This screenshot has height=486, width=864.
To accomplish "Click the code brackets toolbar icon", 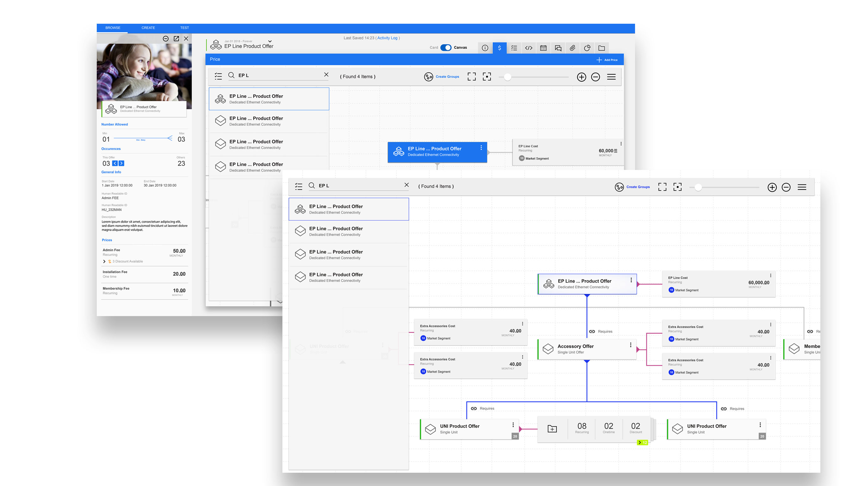I will coord(528,48).
